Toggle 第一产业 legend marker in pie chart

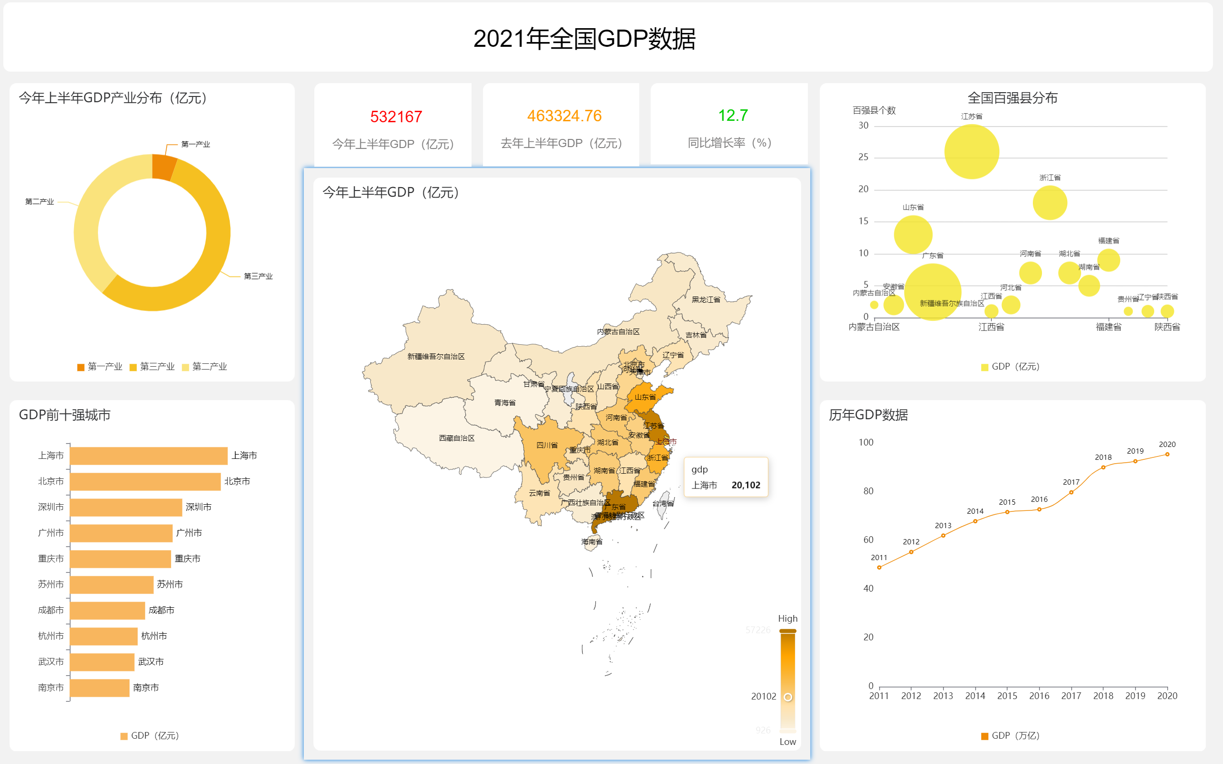click(81, 367)
